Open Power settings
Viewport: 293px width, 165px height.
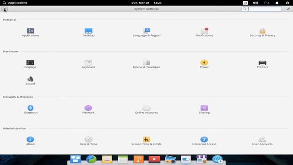[x=204, y=64]
